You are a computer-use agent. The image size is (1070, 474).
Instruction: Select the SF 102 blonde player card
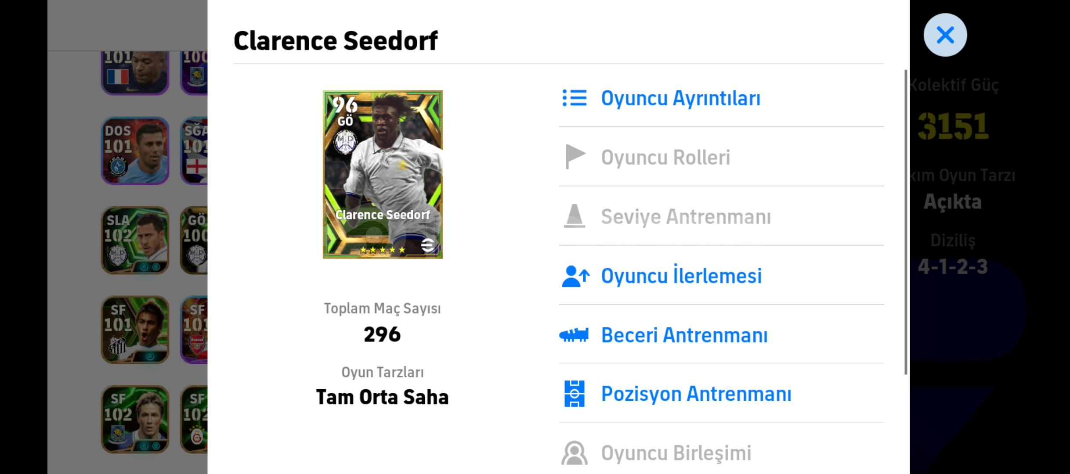[135, 419]
